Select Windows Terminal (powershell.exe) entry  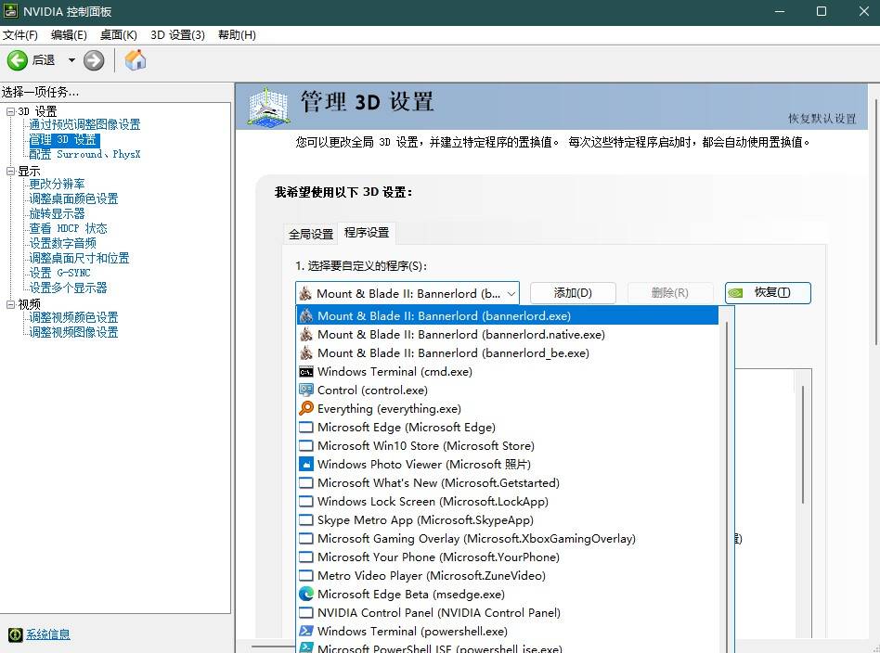508,631
